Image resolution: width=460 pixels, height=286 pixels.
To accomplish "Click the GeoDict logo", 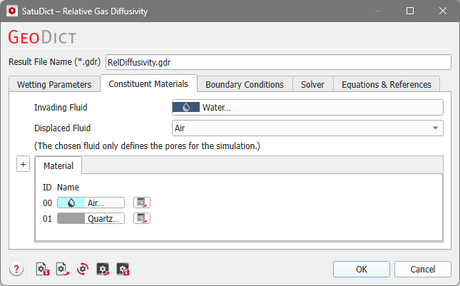I will coord(42,37).
